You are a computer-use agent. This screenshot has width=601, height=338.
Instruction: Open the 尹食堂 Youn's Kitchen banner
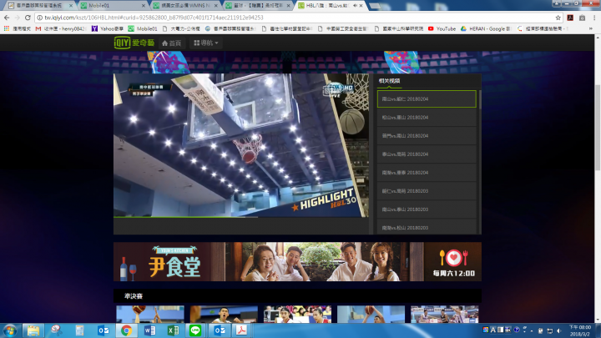point(297,262)
